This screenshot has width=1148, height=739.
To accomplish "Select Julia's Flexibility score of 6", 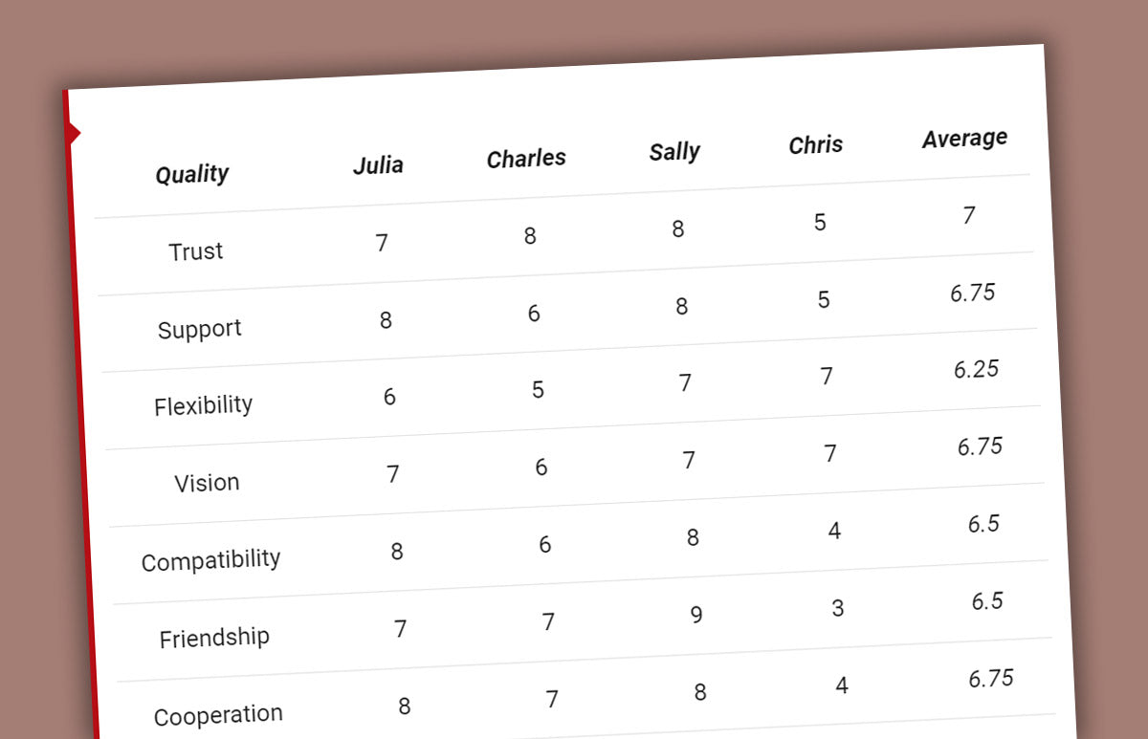I will [389, 397].
